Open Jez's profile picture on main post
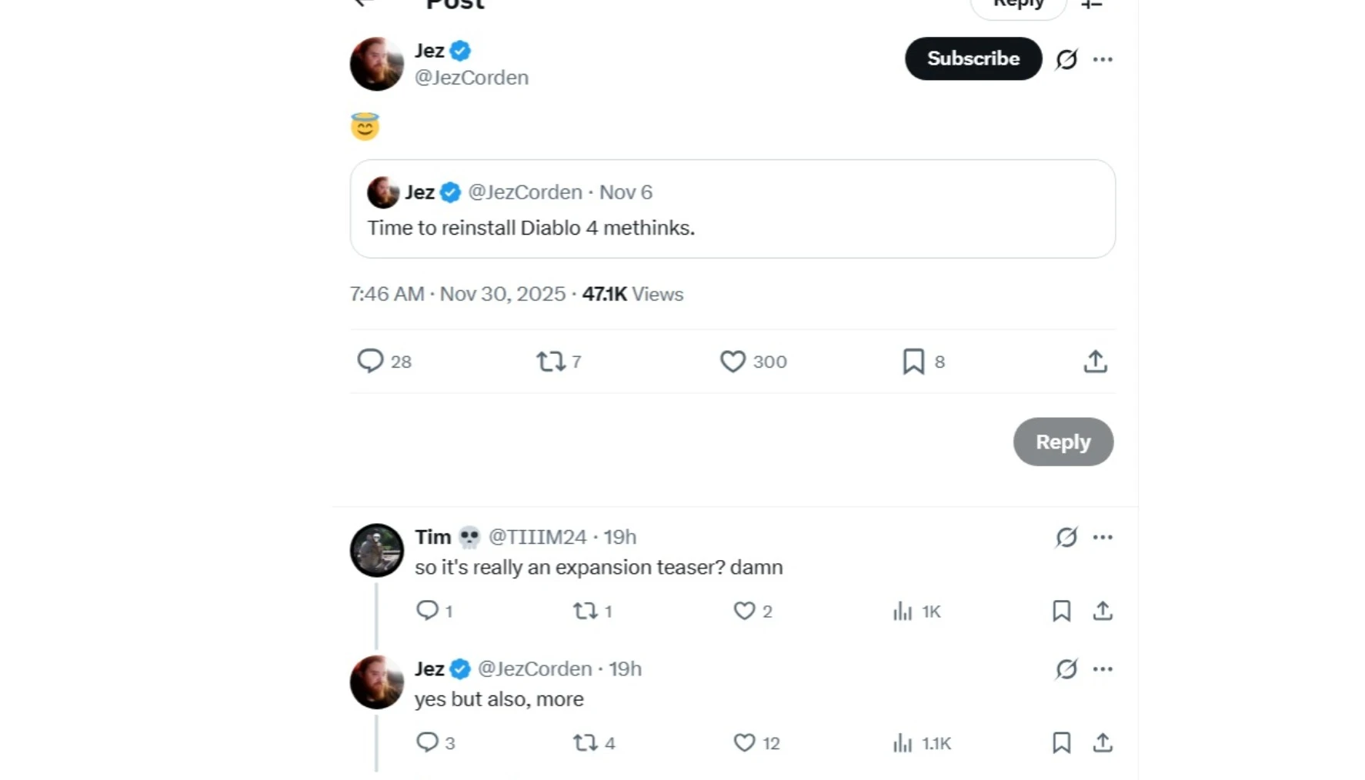 [x=377, y=64]
